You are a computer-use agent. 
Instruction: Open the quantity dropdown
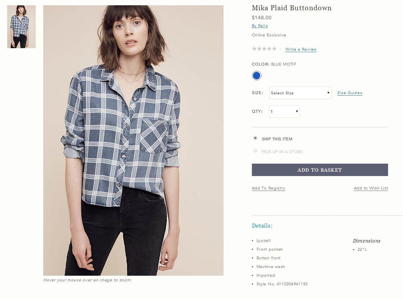tap(284, 111)
